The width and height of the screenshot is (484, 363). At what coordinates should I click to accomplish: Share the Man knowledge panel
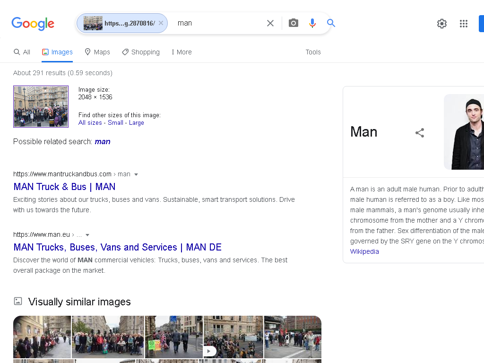[420, 133]
